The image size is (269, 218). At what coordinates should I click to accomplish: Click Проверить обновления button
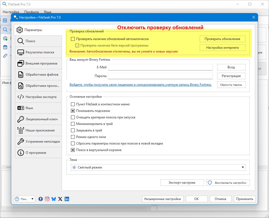click(222, 39)
